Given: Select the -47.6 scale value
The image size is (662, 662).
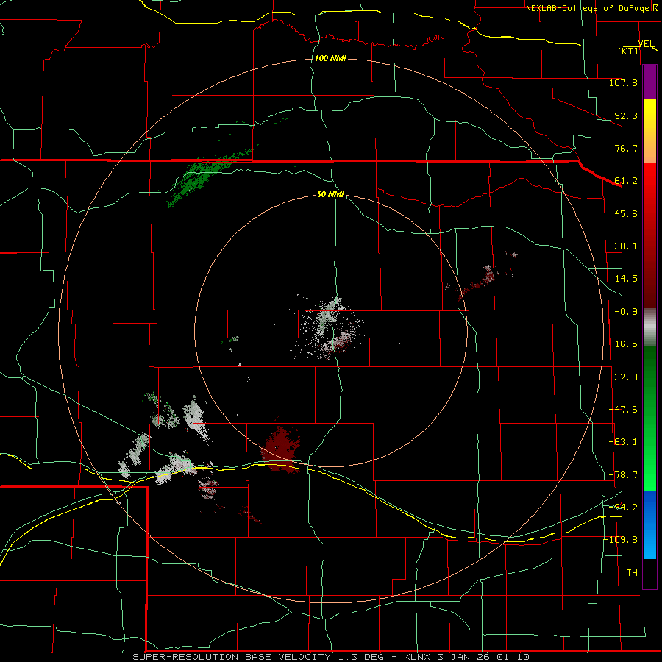Looking at the screenshot, I should click(623, 410).
